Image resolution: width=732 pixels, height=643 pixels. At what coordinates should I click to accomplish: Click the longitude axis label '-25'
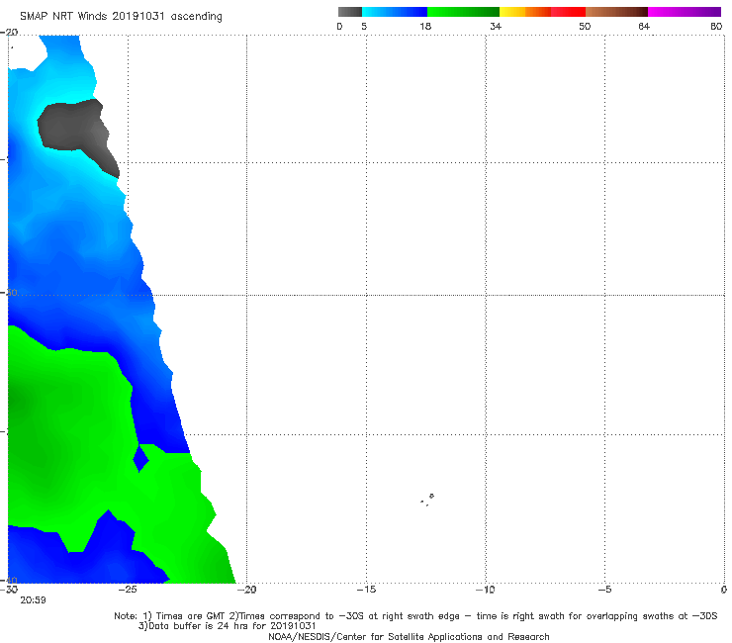pyautogui.click(x=128, y=590)
